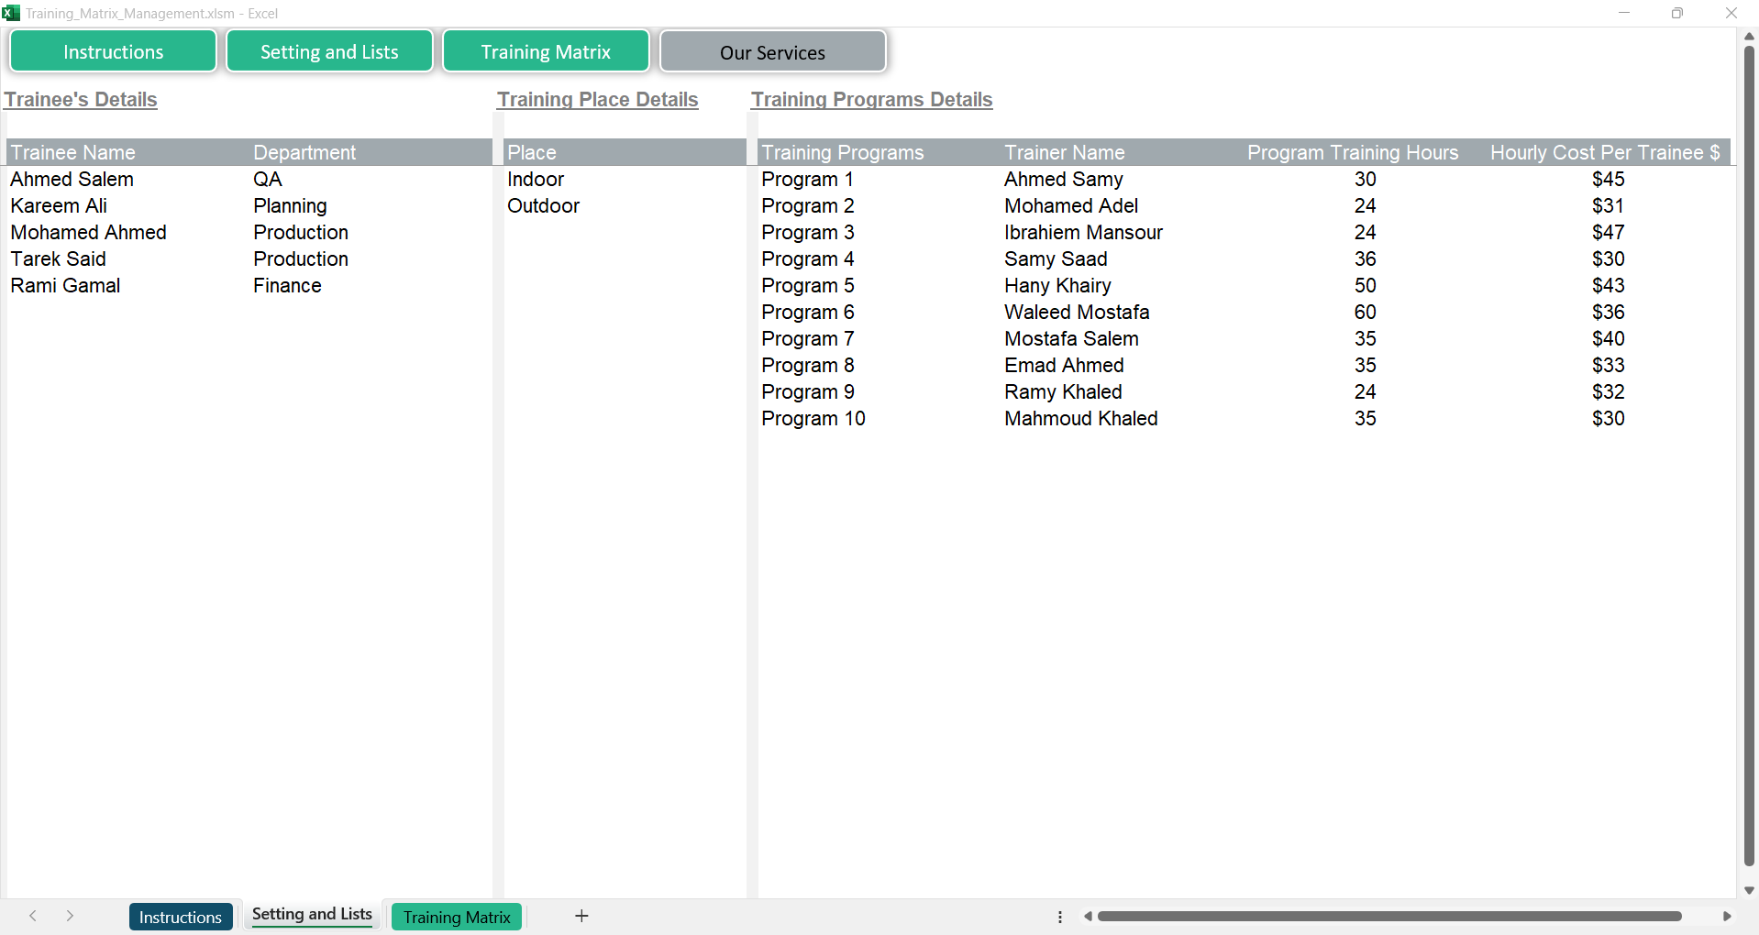Image resolution: width=1759 pixels, height=935 pixels.
Task: Select the Ahmed Salem trainee name cell
Action: coord(72,180)
